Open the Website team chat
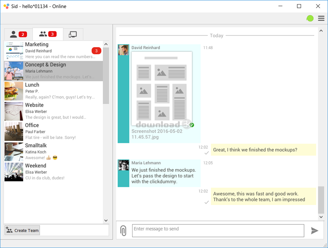Viewport: 328px width, 248px height. [53, 112]
